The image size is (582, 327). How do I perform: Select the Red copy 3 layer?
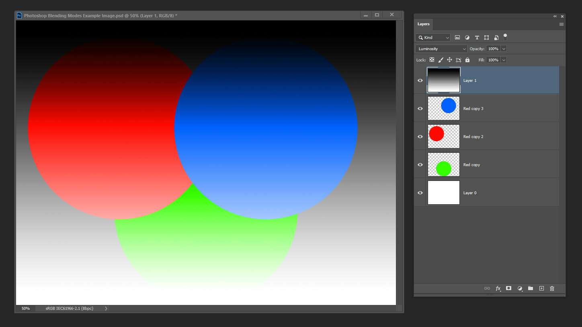pos(486,108)
